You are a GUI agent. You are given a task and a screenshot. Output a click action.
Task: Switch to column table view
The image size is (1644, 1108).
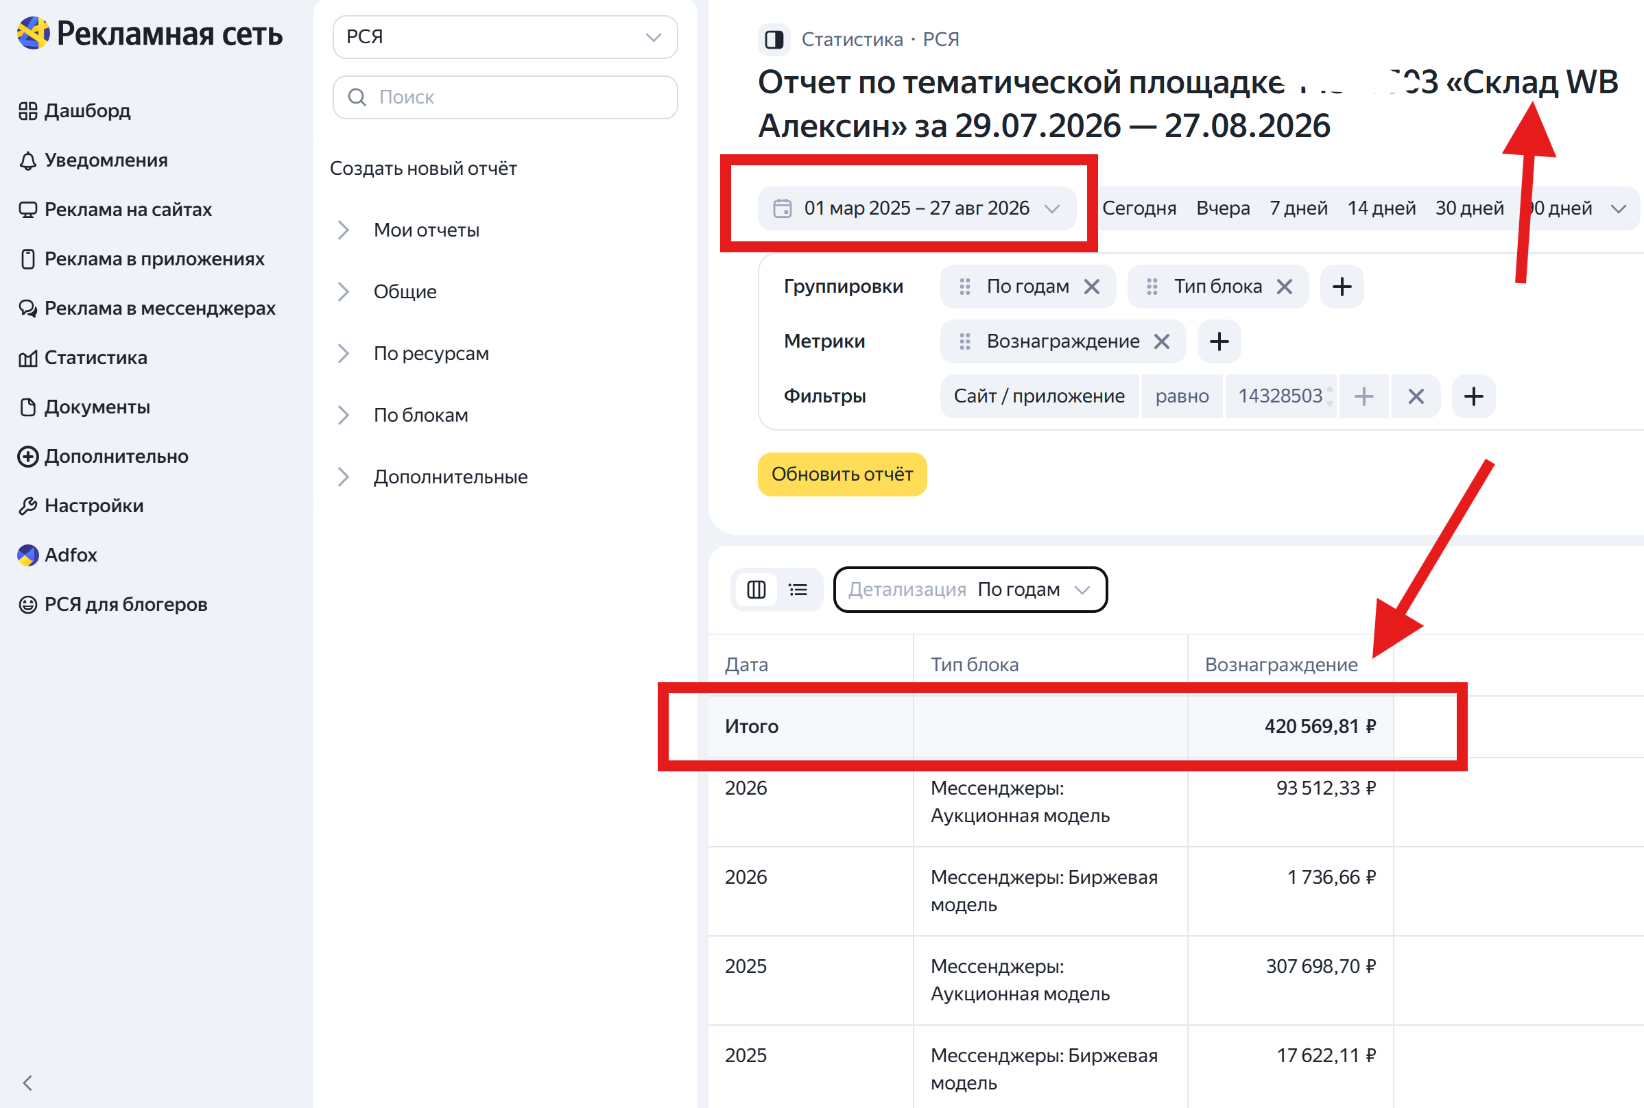[x=757, y=590]
